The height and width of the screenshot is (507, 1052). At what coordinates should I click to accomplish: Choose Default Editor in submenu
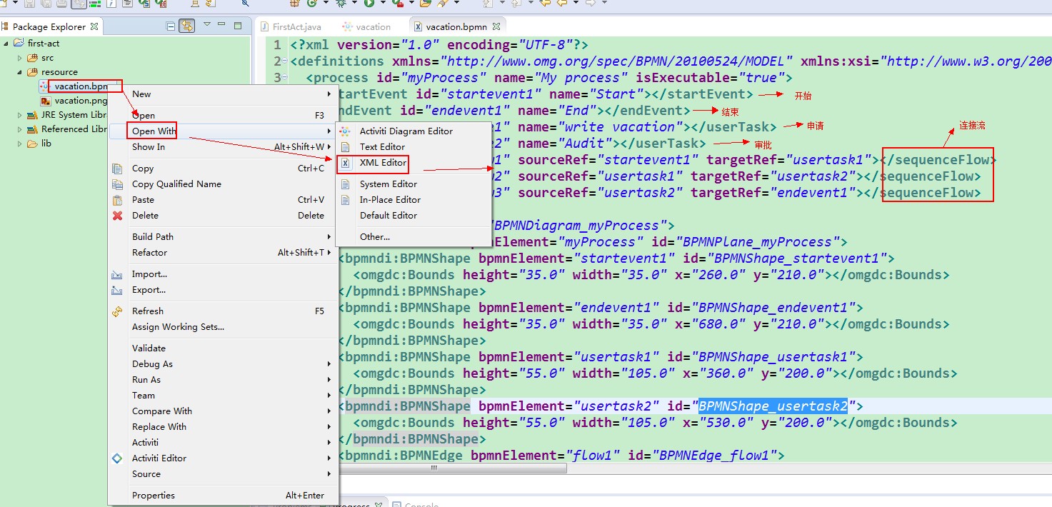click(x=414, y=216)
